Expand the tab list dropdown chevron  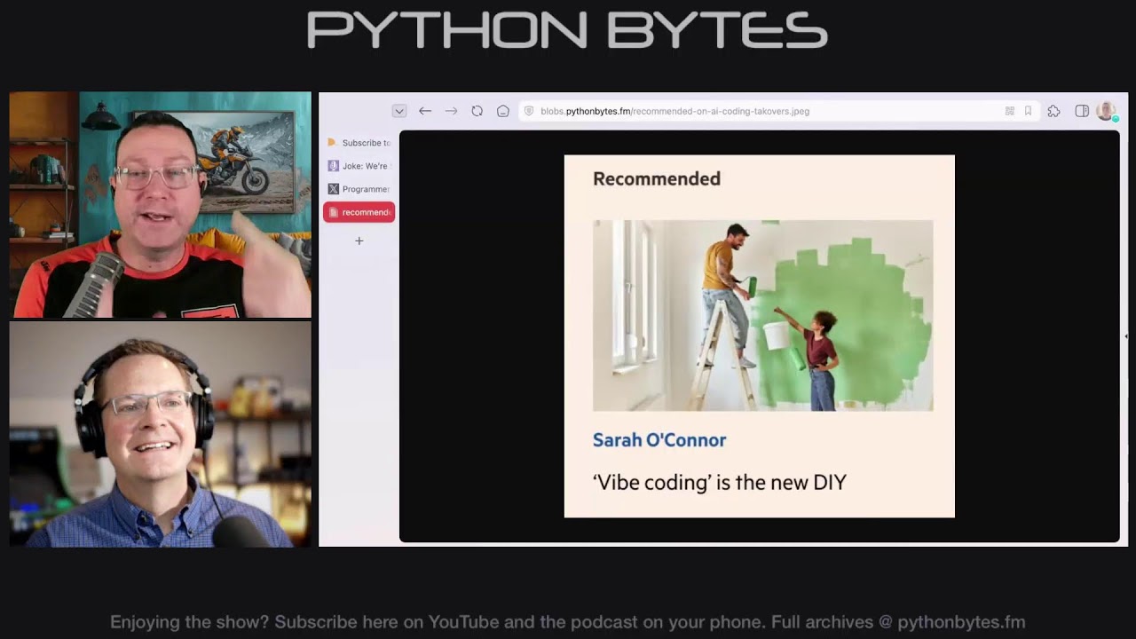tap(399, 111)
